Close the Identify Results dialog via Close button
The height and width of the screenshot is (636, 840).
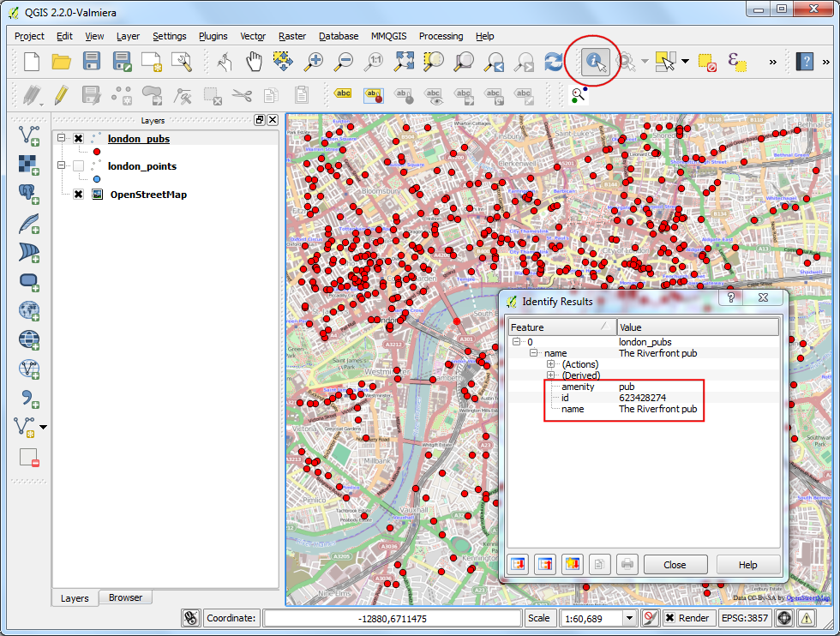675,565
